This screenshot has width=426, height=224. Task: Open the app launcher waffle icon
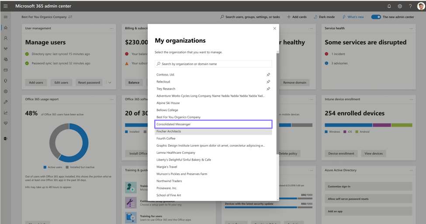coord(5,6)
